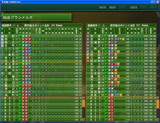Screen dimensions: 160x123
Task: Click the greyed CANCEL button
Action: (122, 7)
